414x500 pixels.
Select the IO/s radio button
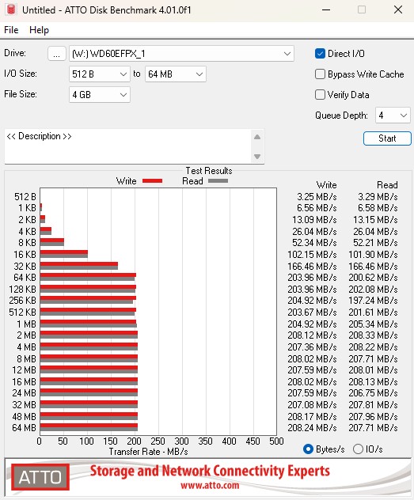click(358, 449)
